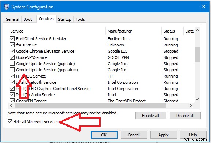Confirm with the OK button
211x143 pixels.
click(x=104, y=135)
